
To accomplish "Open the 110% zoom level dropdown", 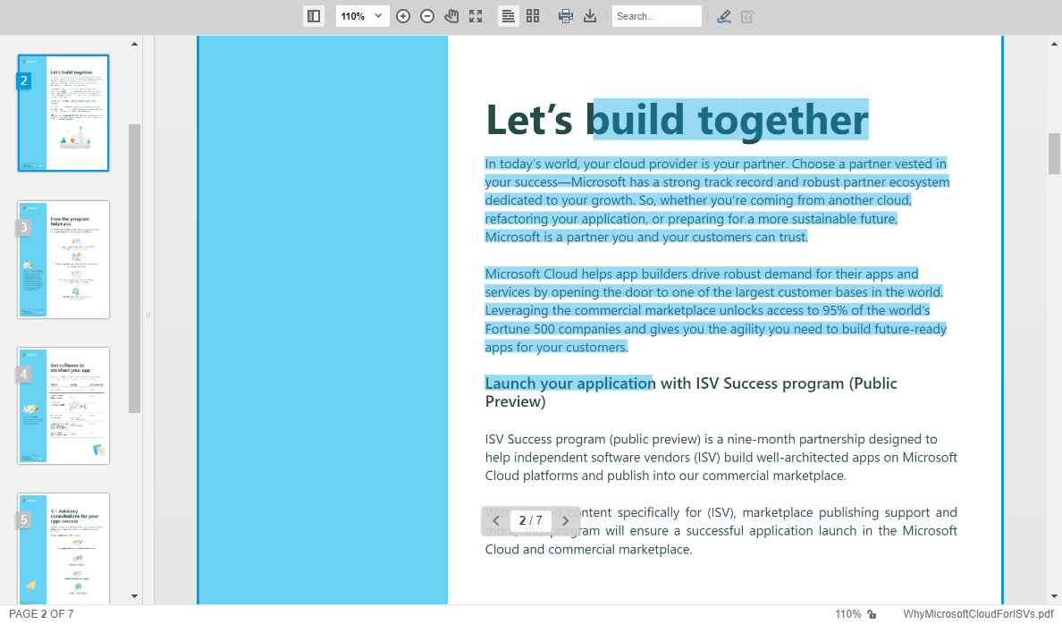I will [x=362, y=16].
